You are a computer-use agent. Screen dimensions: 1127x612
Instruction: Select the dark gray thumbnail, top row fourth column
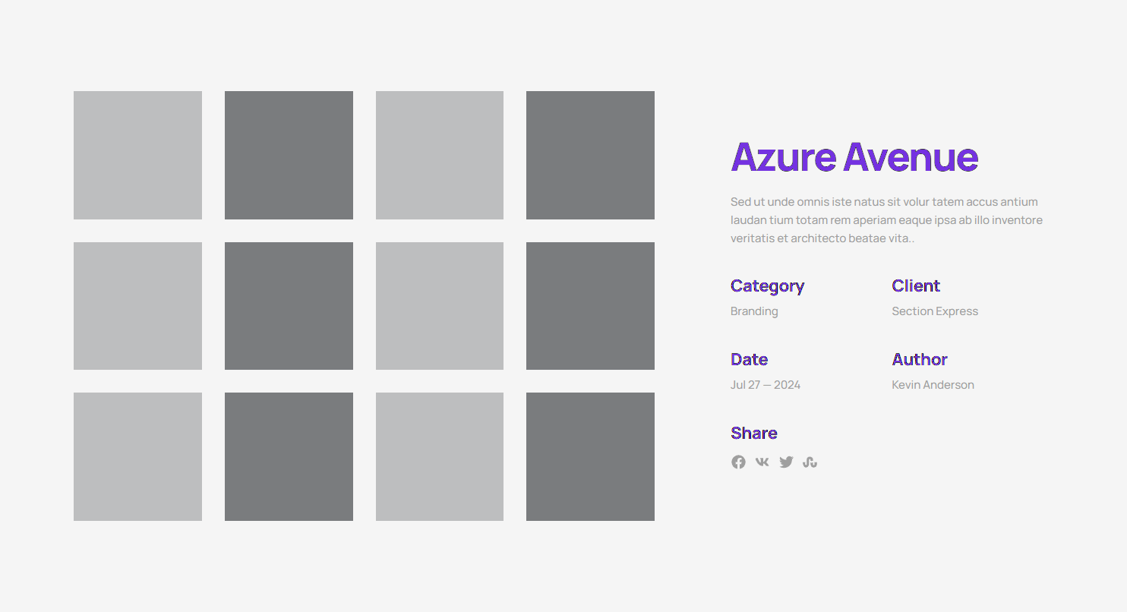590,155
